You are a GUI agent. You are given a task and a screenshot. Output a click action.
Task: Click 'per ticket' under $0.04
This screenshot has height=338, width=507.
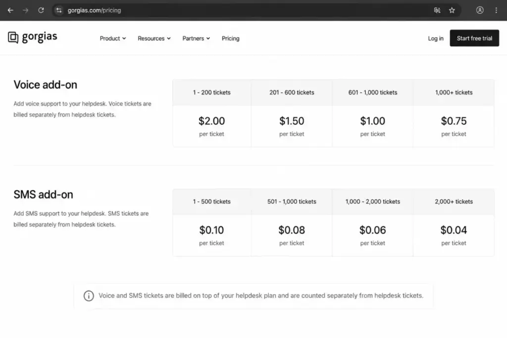pos(454,243)
